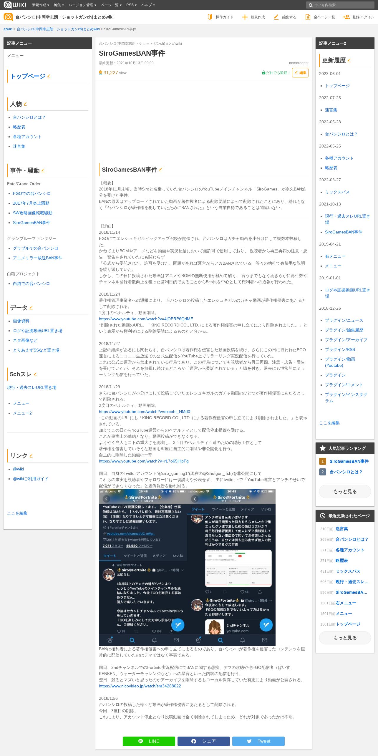This screenshot has width=378, height=756.
Task: Open 各種アカウント link in left menu
Action: pos(27,137)
